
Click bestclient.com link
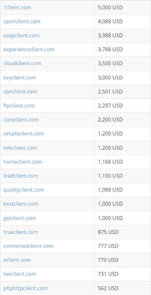point(21,204)
